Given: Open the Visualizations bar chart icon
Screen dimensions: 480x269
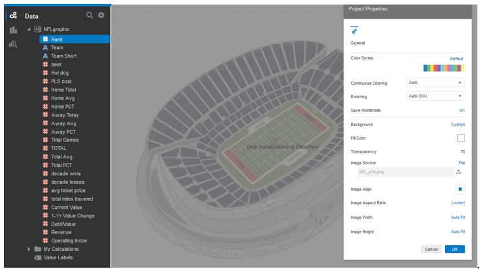Looking at the screenshot, I should pos(13,30).
